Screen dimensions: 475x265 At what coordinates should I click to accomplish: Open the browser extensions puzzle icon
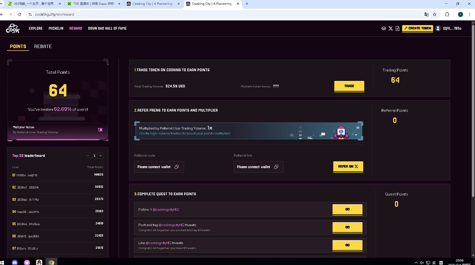pos(447,14)
